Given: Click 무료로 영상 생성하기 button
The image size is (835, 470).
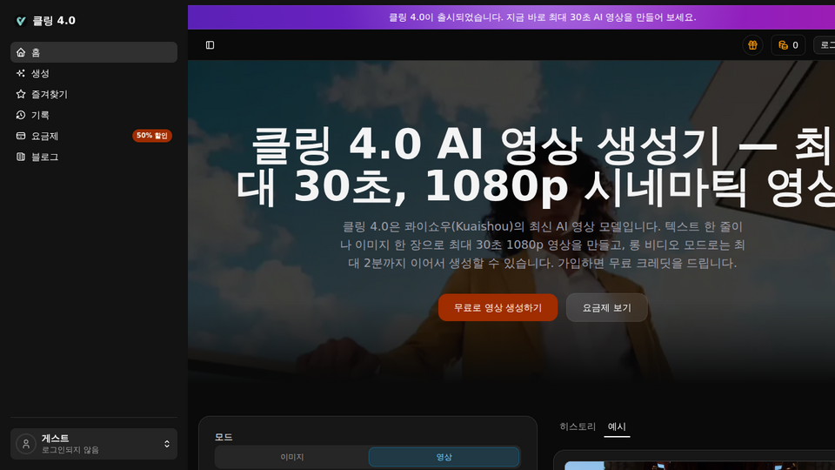Looking at the screenshot, I should pyautogui.click(x=498, y=307).
